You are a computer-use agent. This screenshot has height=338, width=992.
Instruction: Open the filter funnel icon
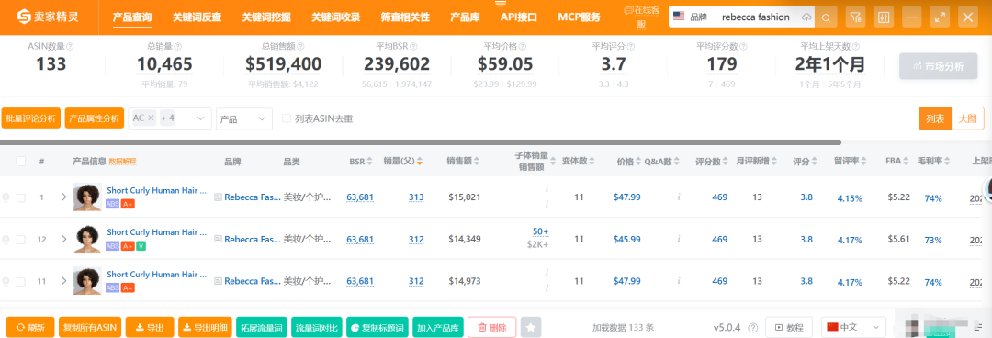(855, 17)
